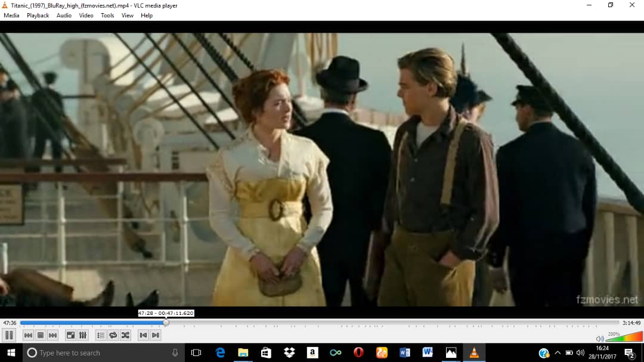This screenshot has width=644, height=362.
Task: Open the infinity-loop app on taskbar
Action: pos(336,352)
